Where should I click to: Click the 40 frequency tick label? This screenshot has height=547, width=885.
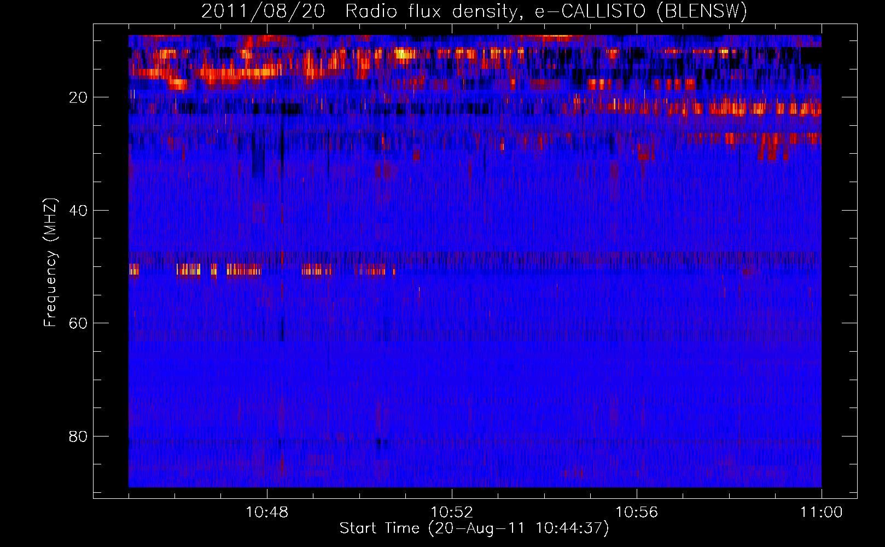[79, 211]
